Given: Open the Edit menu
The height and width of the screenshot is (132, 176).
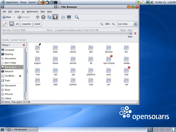Looking at the screenshot, I should [x=10, y=11].
